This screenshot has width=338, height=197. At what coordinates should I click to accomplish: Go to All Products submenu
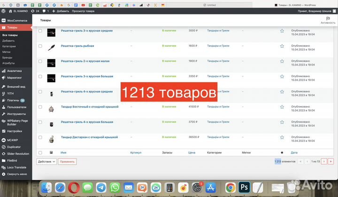click(10, 35)
